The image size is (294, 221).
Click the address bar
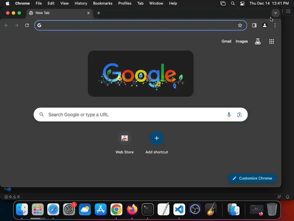pos(141,25)
